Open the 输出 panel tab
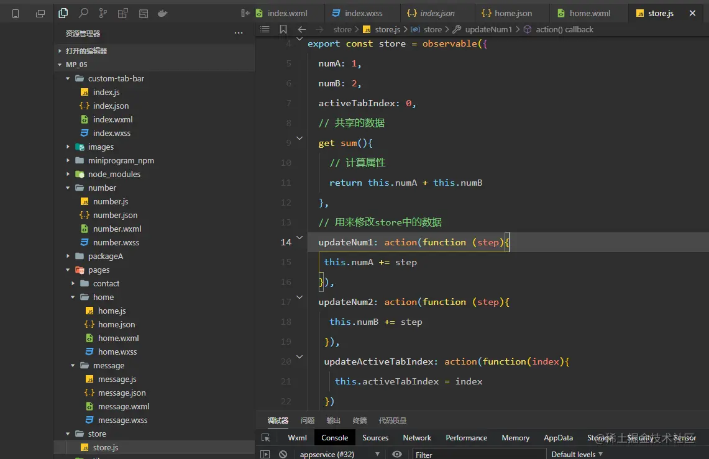This screenshot has width=709, height=459. pyautogui.click(x=333, y=420)
